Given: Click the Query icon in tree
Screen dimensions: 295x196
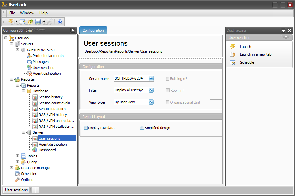Looking at the screenshot, I should coord(23,162).
